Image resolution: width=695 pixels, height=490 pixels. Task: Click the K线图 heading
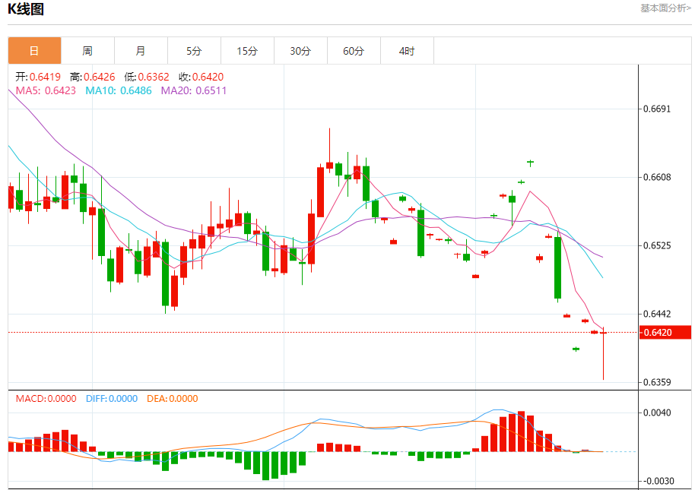[26, 9]
